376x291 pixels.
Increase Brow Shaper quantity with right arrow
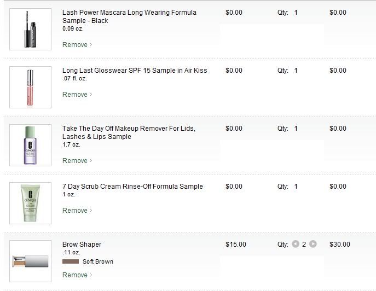313,245
